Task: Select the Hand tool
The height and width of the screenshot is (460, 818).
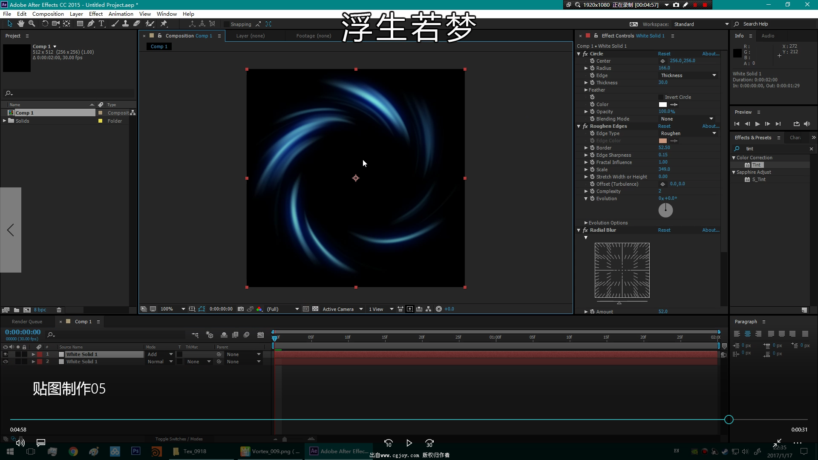Action: 20,24
